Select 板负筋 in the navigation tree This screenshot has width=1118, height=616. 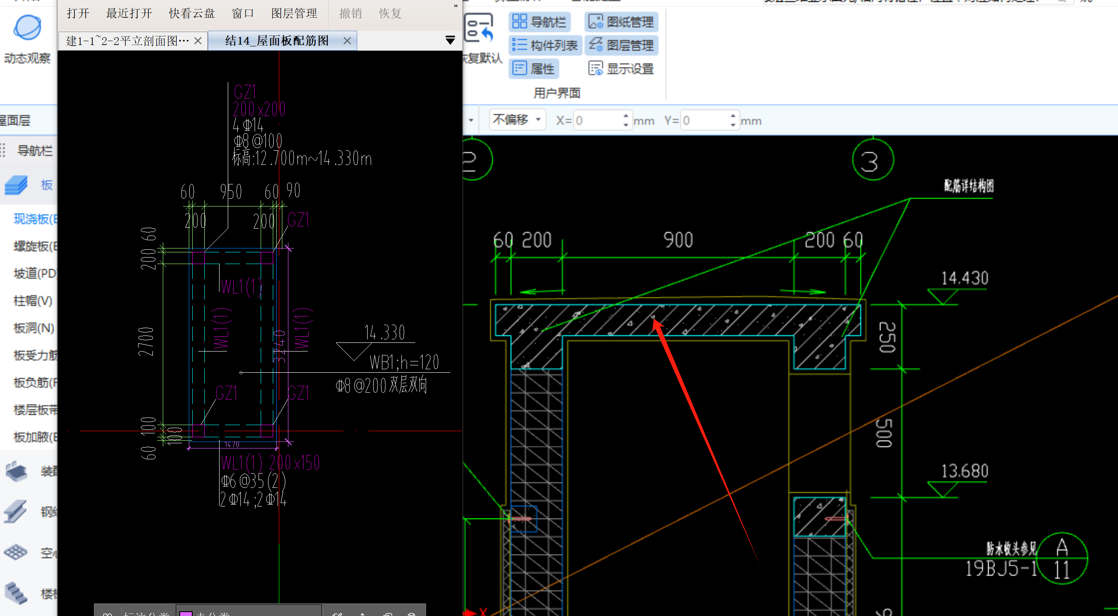[x=35, y=383]
